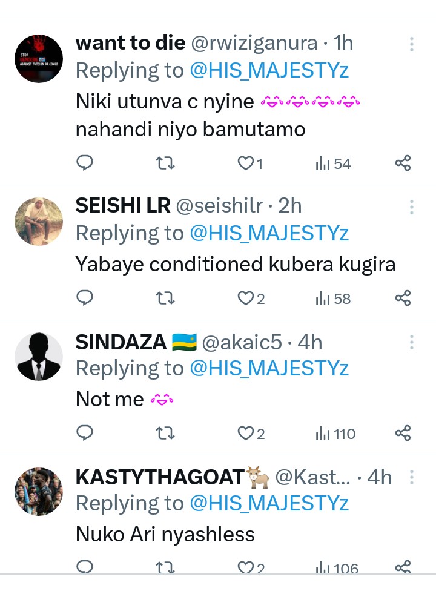This screenshot has width=436, height=591.
Task: Share the SINDAZA tweet
Action: pos(403,433)
